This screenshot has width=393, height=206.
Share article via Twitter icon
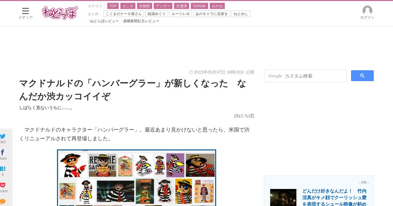(x=3, y=136)
